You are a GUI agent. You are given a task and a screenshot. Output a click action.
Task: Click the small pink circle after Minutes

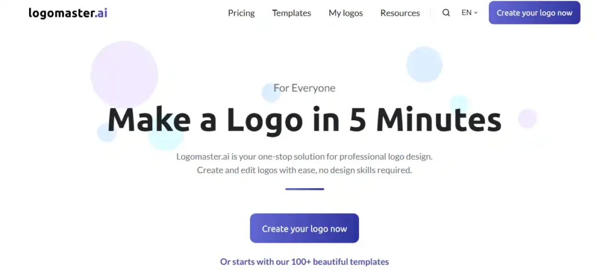527,118
